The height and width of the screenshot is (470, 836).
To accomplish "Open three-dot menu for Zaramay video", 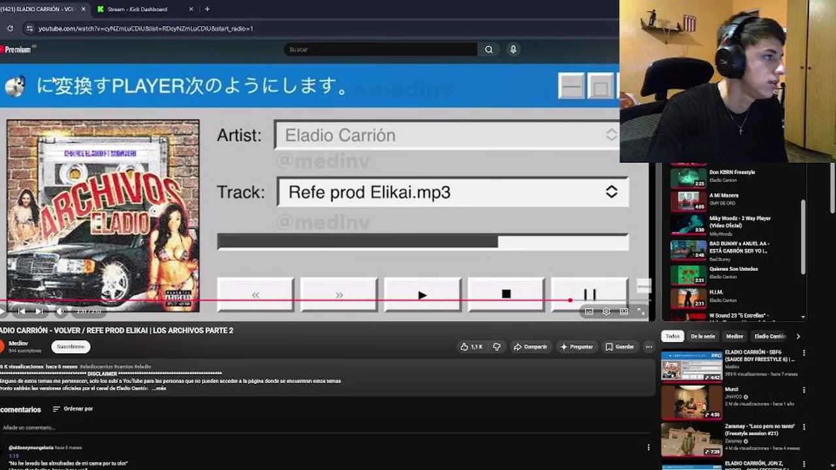I will click(804, 426).
